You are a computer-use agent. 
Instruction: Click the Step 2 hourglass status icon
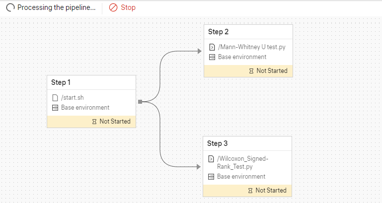tap(251, 71)
